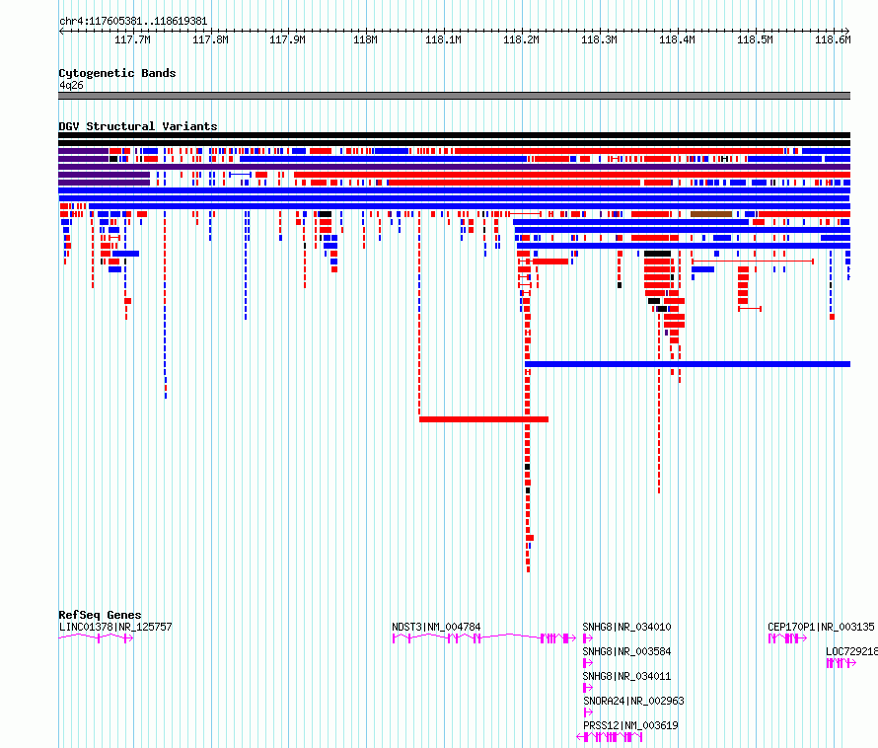Image resolution: width=878 pixels, height=748 pixels.
Task: Click the PRSS12 gene exon glyph
Action: pyautogui.click(x=610, y=737)
